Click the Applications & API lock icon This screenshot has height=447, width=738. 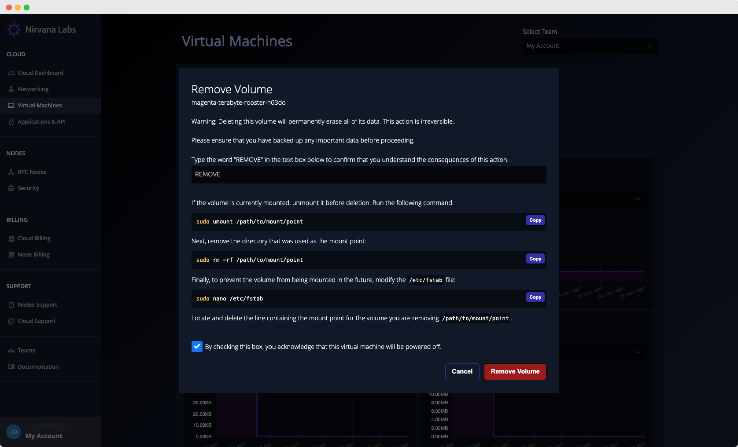coord(11,122)
